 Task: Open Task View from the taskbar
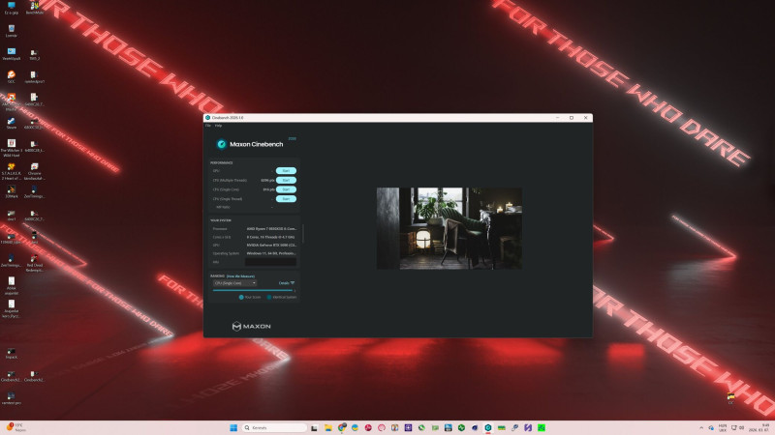[x=314, y=427]
